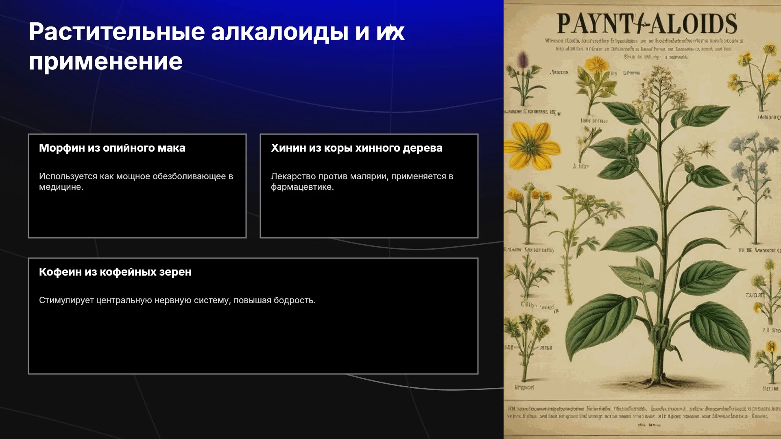Image resolution: width=781 pixels, height=439 pixels.
Task: Click the sparkle icon over the word "их"
Action: pyautogui.click(x=390, y=31)
